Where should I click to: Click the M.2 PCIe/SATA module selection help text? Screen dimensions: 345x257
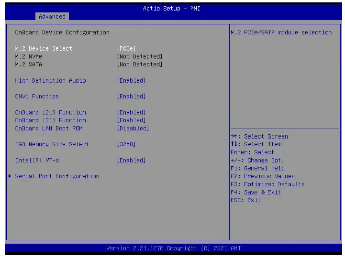281,32
